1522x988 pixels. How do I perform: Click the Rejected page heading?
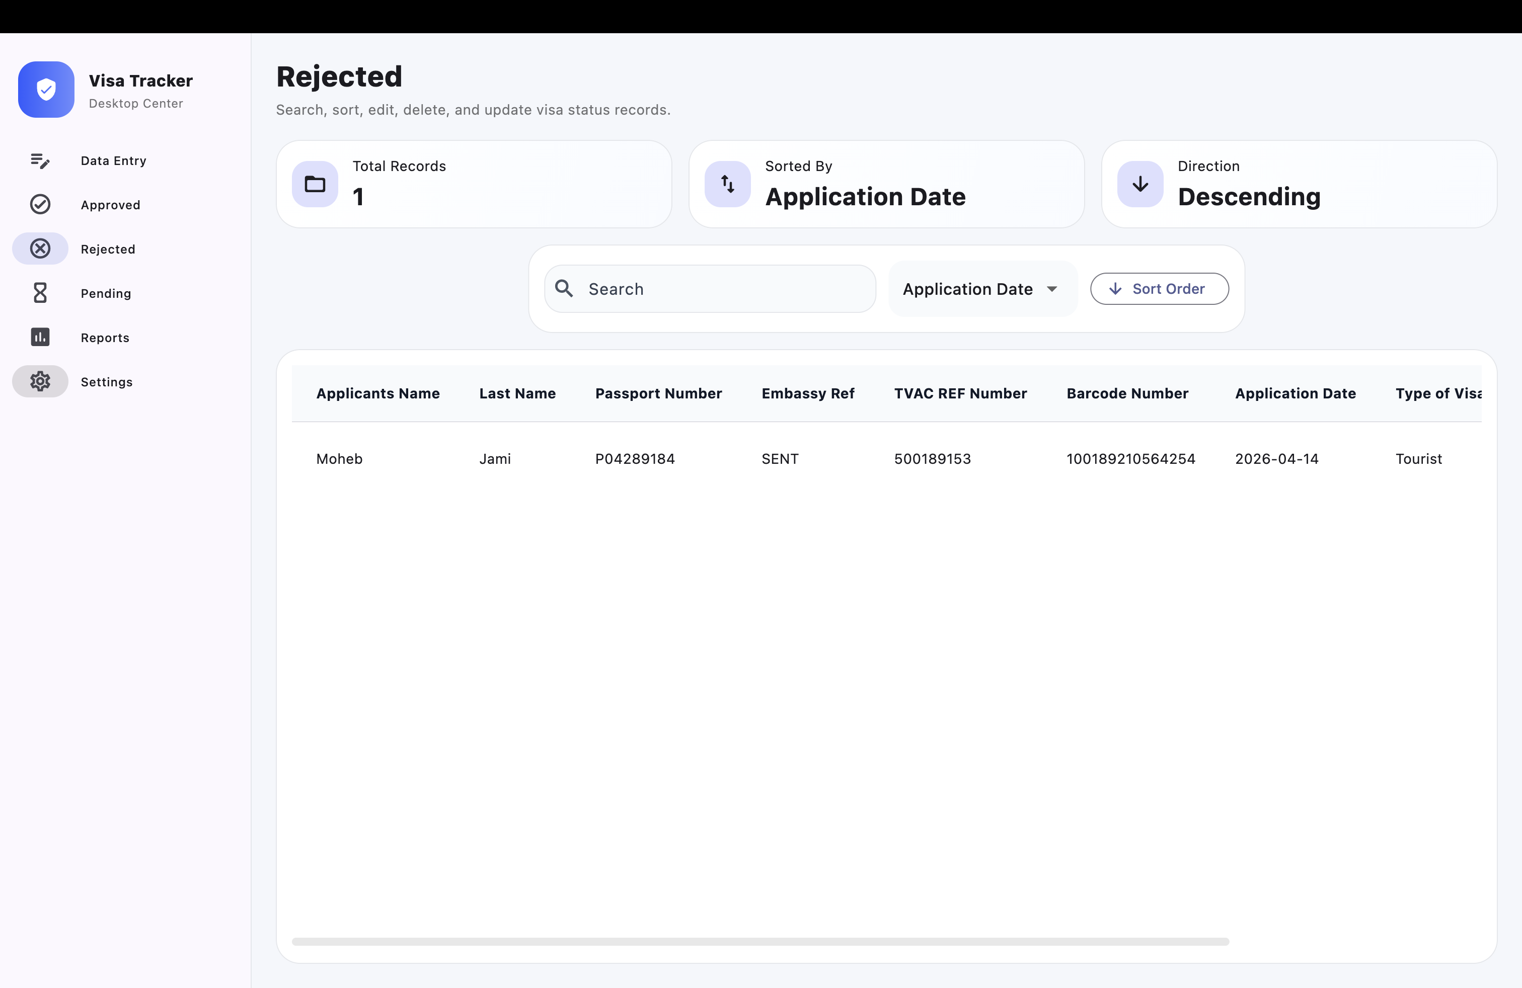point(339,76)
